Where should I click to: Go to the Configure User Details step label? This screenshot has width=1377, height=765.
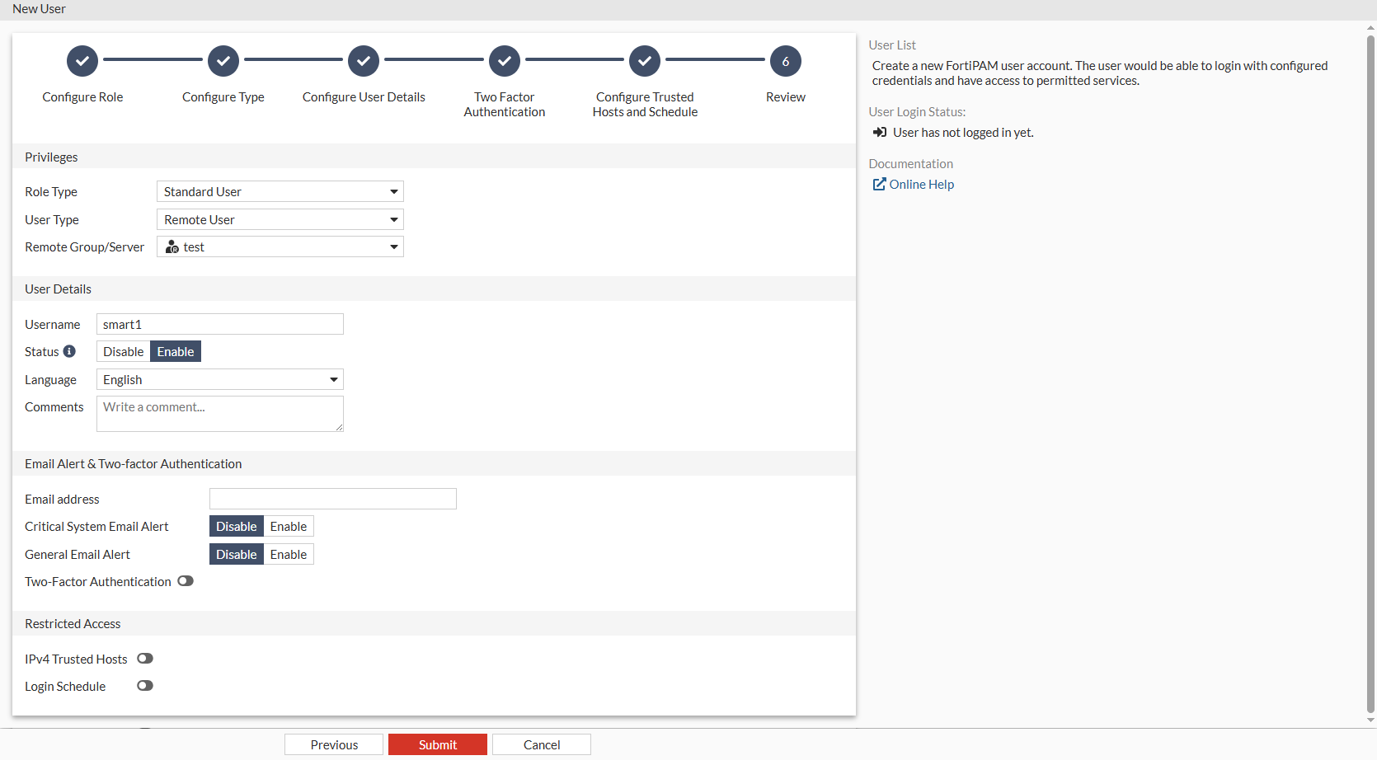tap(364, 97)
